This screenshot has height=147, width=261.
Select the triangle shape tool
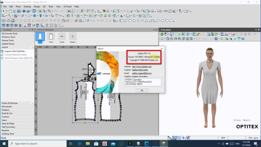coord(146,21)
